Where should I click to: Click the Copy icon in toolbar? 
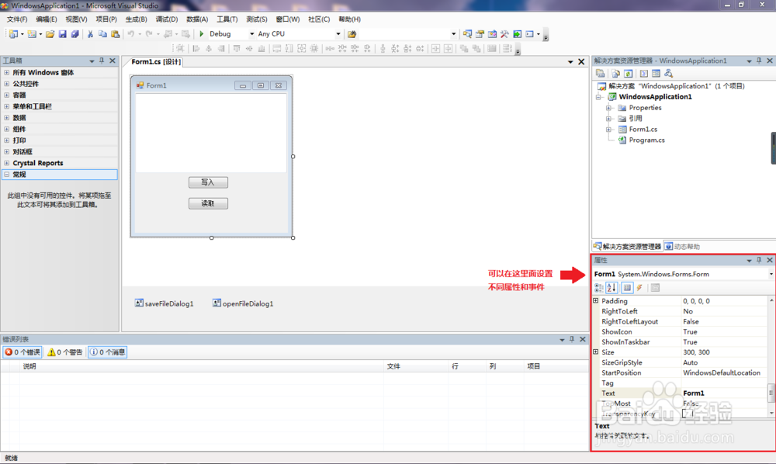(x=102, y=33)
